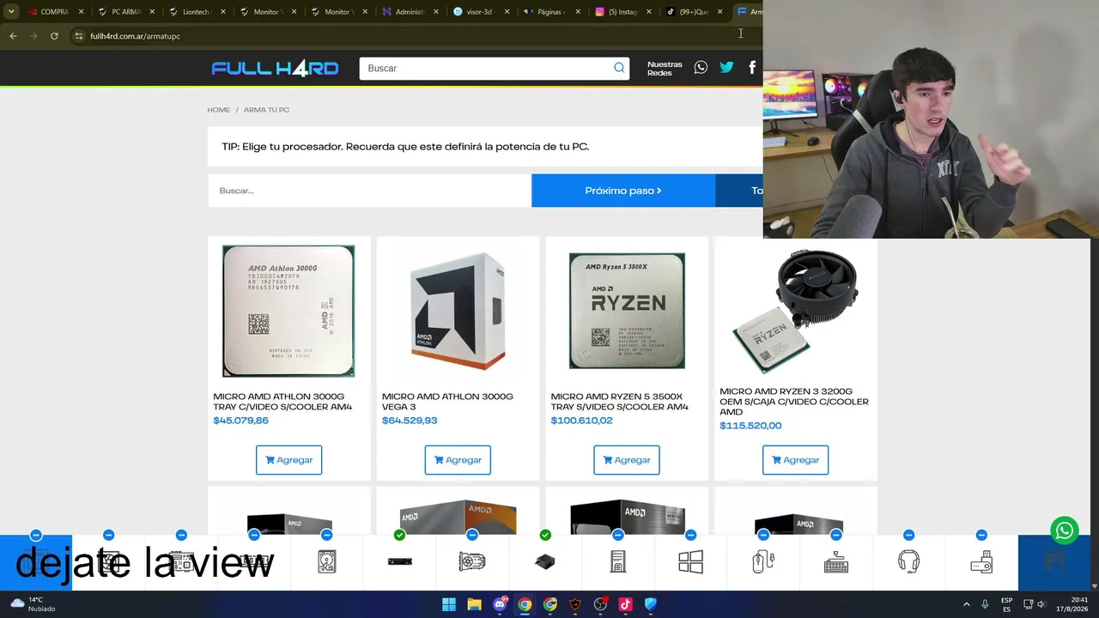Click the Próximo paso button
The height and width of the screenshot is (618, 1099).
coord(623,191)
